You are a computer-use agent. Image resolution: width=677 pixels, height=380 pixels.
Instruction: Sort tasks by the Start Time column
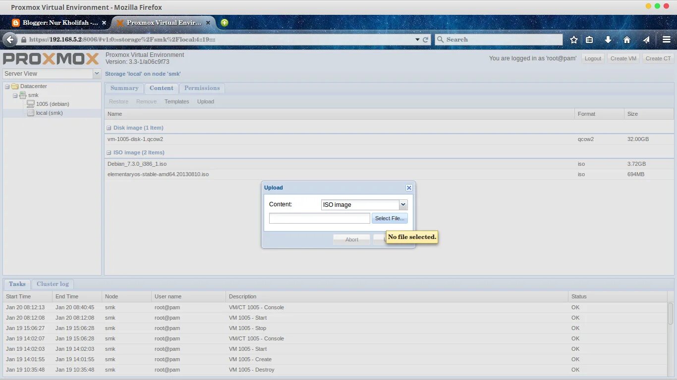coord(28,296)
